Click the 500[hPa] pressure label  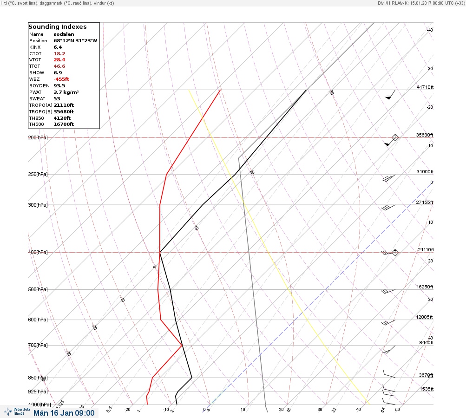pos(38,289)
